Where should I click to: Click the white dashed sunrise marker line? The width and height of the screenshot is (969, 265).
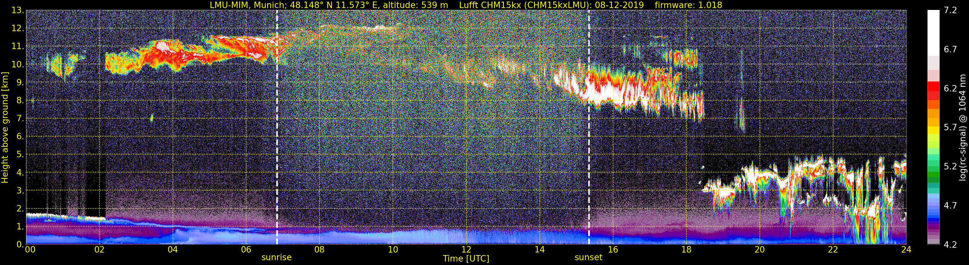click(277, 127)
